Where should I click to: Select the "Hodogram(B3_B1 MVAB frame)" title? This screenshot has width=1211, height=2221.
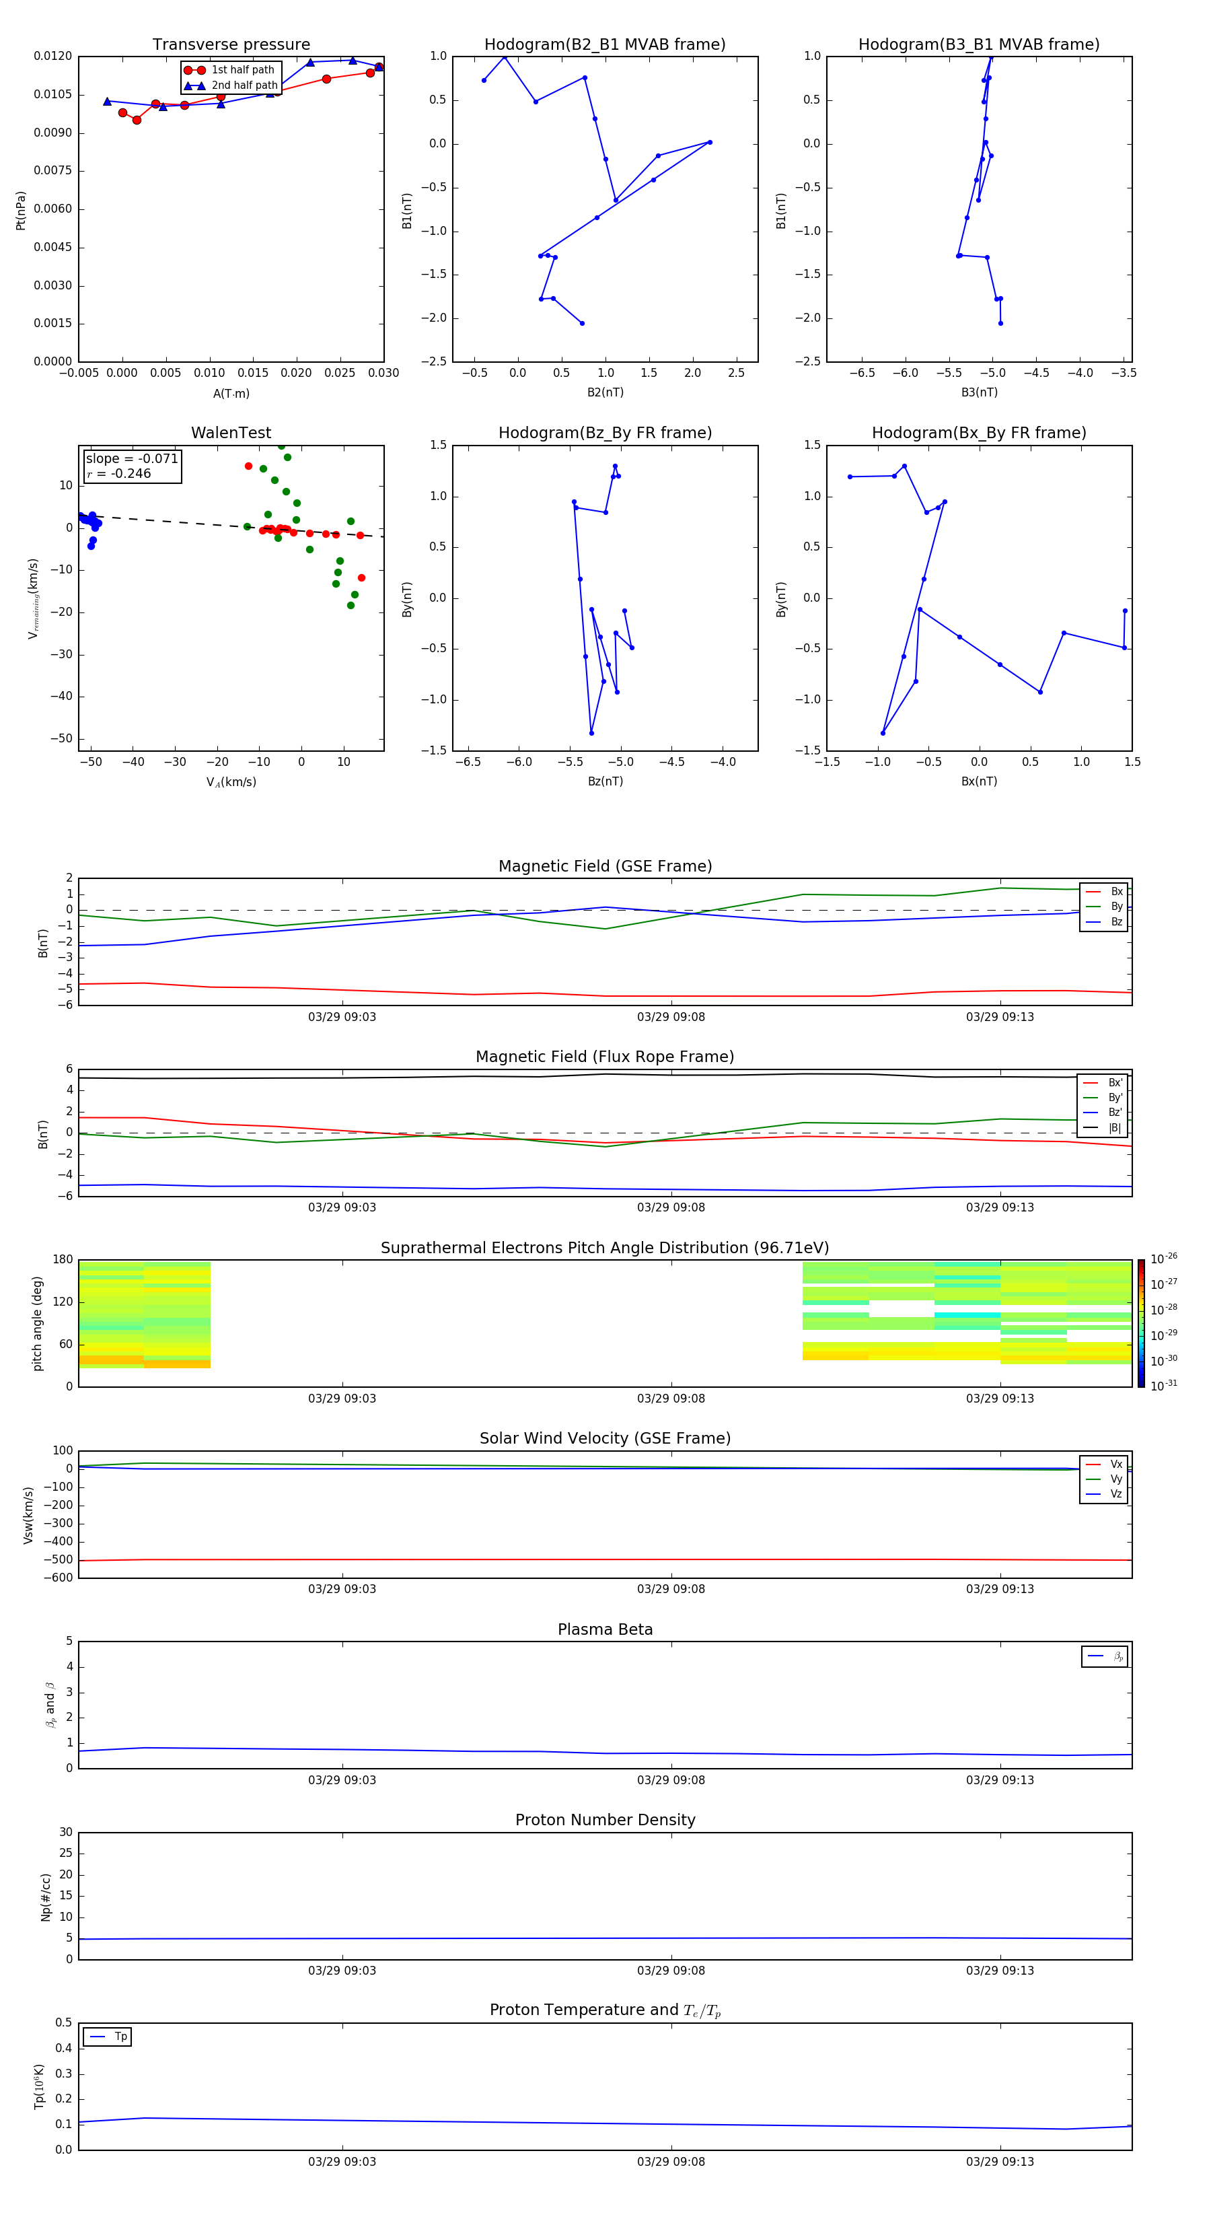979,45
